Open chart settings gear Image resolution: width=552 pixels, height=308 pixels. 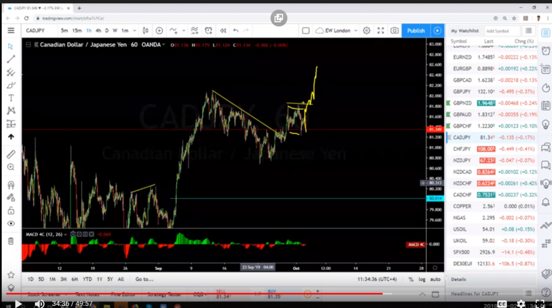367,31
